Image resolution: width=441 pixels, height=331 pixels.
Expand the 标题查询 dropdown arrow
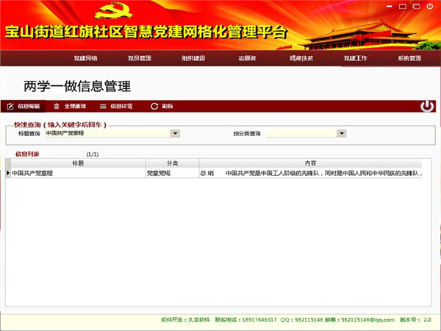(x=175, y=133)
